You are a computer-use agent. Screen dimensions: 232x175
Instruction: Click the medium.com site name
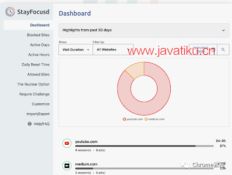86,164
